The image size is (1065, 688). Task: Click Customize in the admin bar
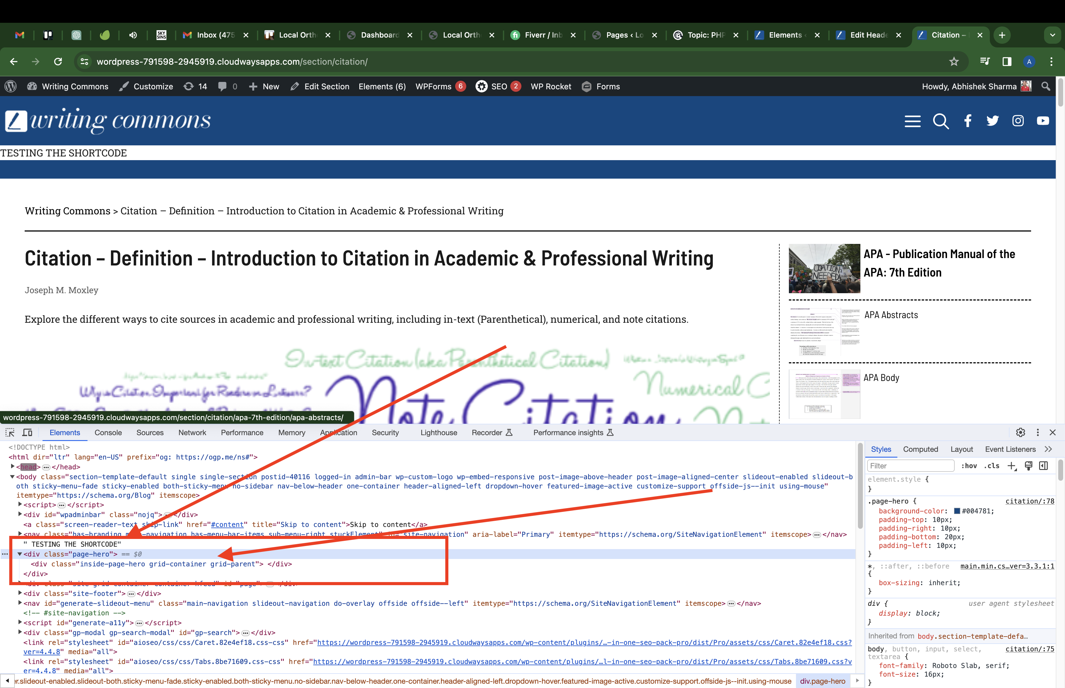146,86
